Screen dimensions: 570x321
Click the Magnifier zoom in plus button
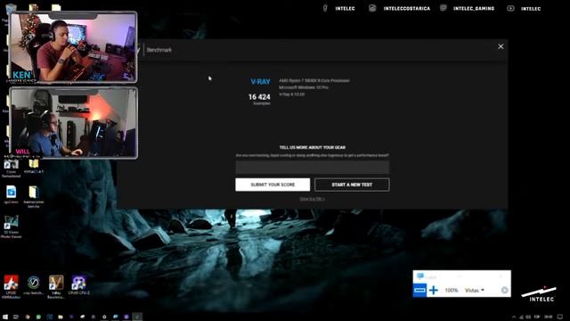pos(434,290)
